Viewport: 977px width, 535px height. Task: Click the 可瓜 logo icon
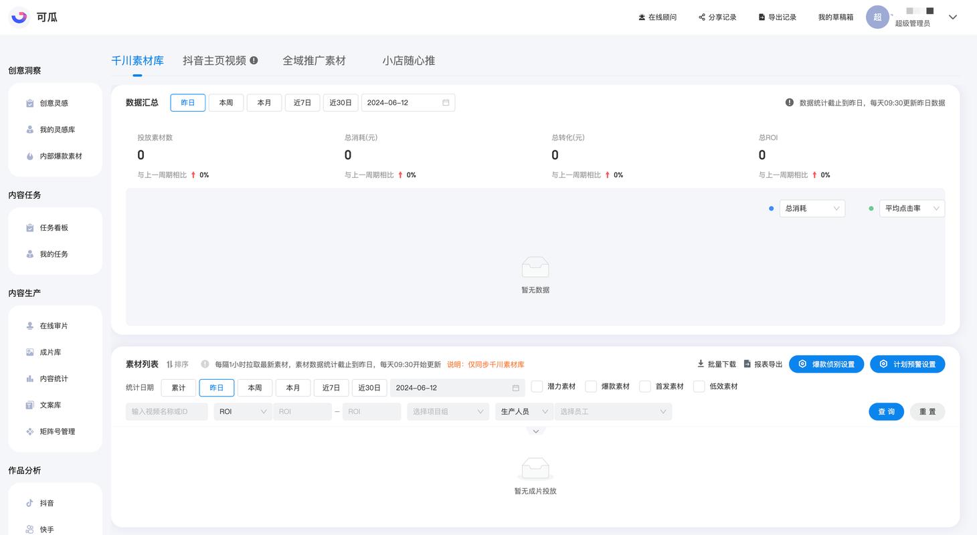click(19, 17)
